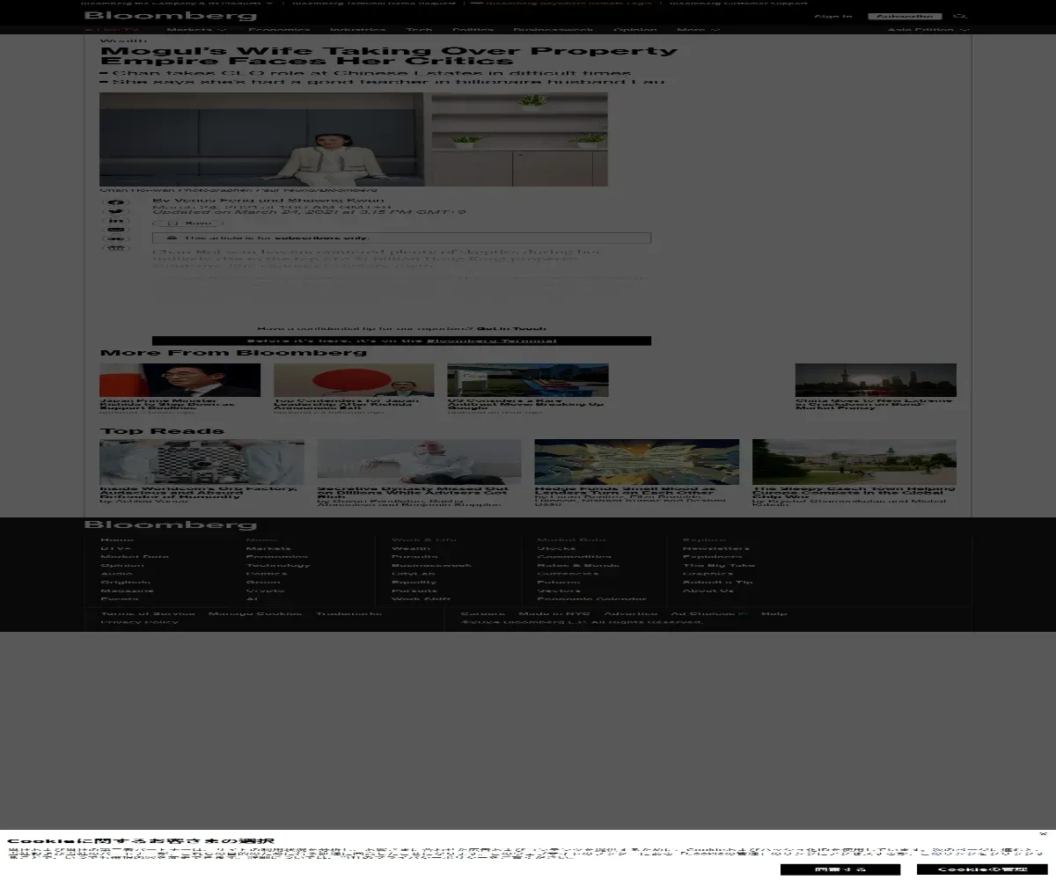
Task: Go to Industries in the top navigation
Action: [358, 30]
